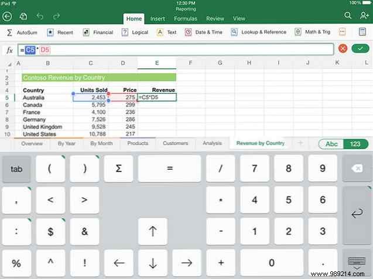Image resolution: width=373 pixels, height=279 pixels.
Task: Tap the select-all corner triangle
Action: [x=9, y=64]
